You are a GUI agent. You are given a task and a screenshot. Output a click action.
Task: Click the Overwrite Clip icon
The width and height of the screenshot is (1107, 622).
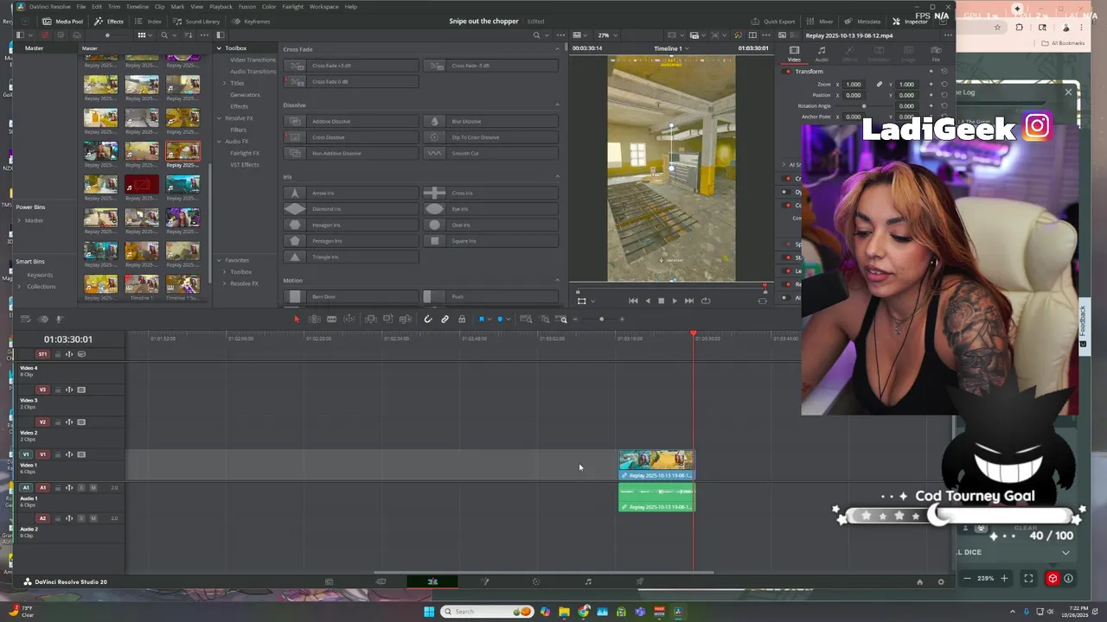[387, 320]
